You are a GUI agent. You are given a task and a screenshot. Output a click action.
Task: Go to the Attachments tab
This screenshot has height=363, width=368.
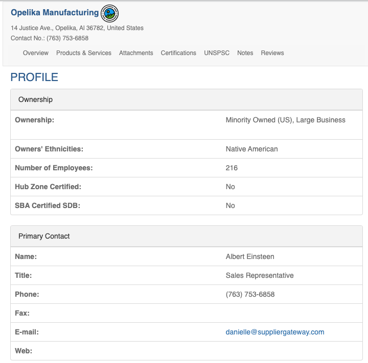tap(136, 53)
